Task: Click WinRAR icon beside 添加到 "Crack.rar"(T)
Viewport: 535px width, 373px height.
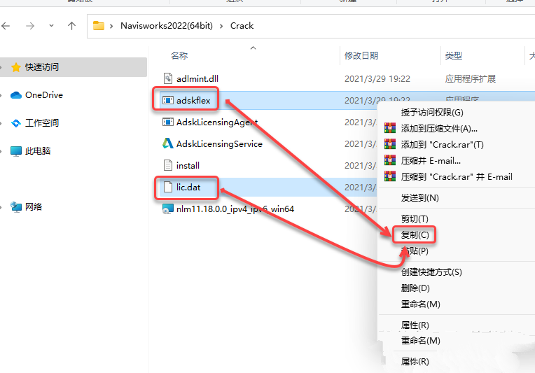Action: tap(390, 144)
